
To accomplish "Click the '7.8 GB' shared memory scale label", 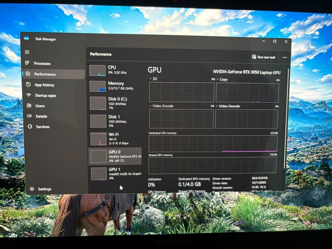I will click(x=273, y=155).
